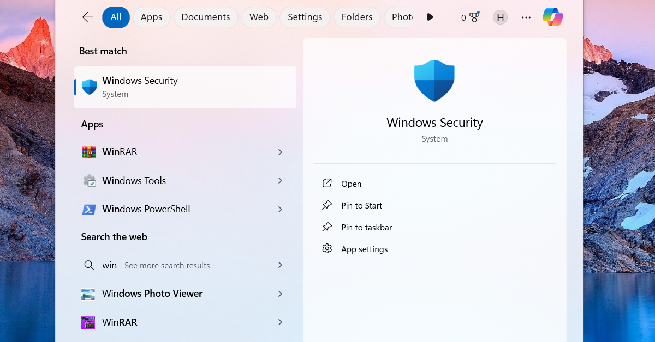The image size is (655, 342).
Task: Open the Windows Security best match result
Action: point(184,86)
